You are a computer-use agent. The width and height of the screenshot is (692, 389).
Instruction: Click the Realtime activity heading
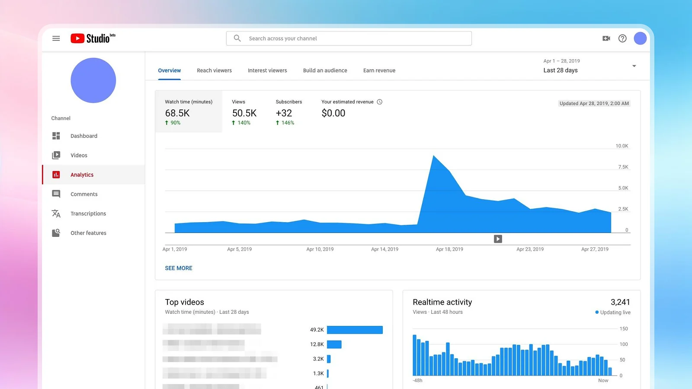tap(442, 302)
